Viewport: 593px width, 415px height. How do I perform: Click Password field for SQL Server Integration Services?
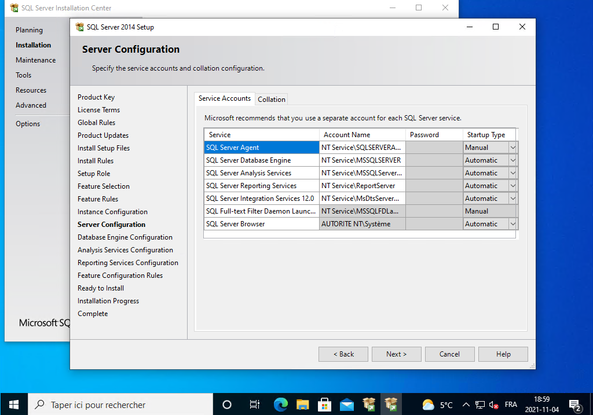[x=434, y=199]
